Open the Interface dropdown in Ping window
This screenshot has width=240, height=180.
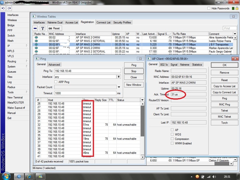(x=119, y=77)
